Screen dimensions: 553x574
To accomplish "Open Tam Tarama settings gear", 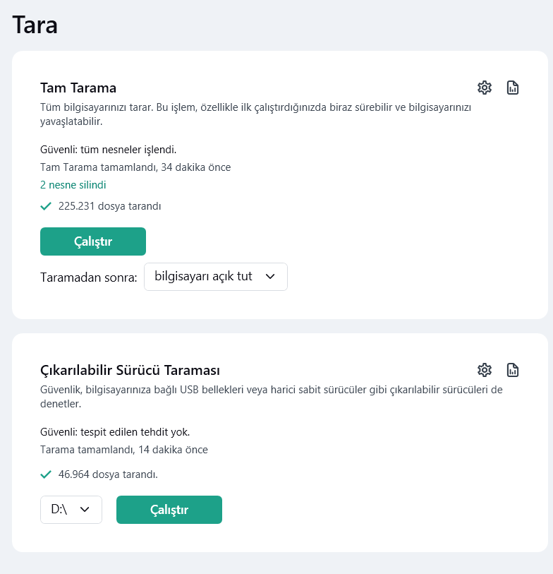I will pos(484,88).
